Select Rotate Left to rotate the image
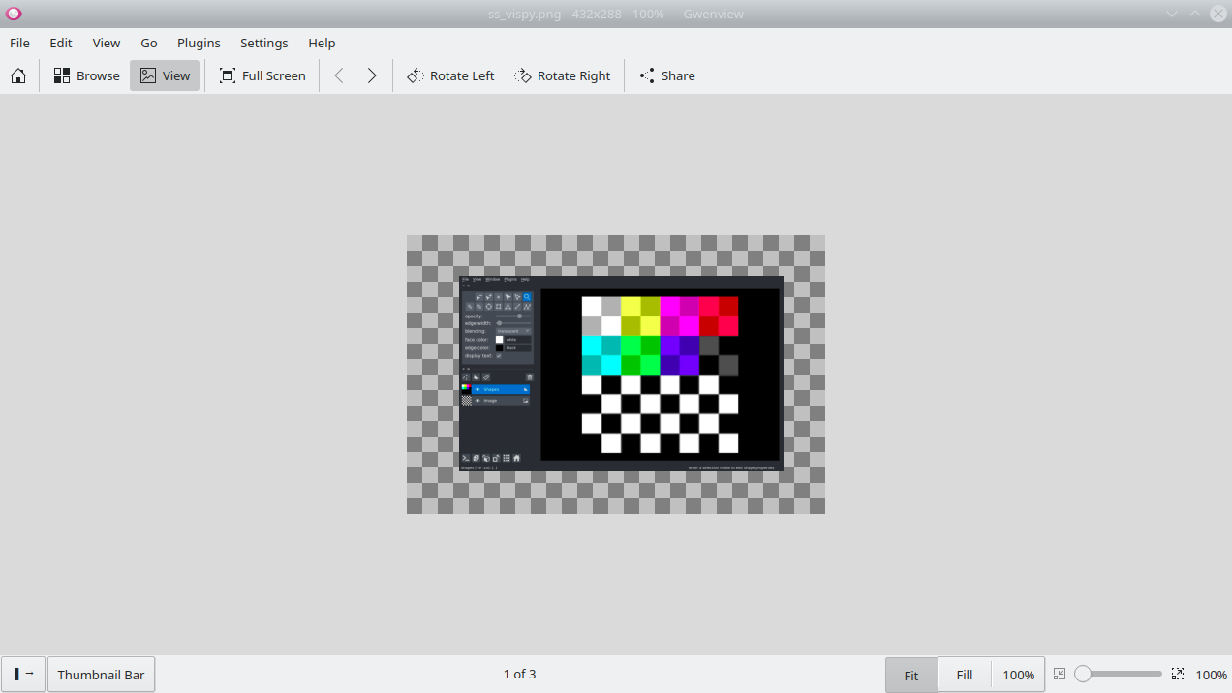Image resolution: width=1232 pixels, height=693 pixels. 449,75
